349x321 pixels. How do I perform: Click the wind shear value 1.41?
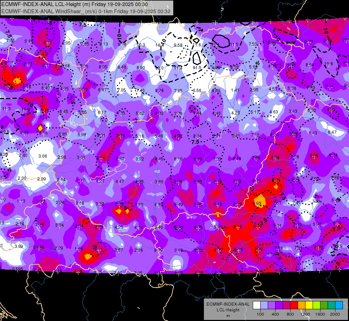tap(235, 90)
